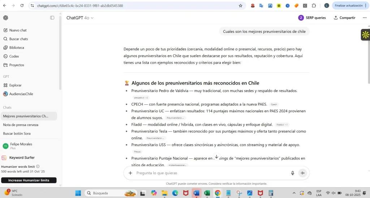Toggle the ChatGPT sidebar closed
370x198 pixels.
point(52,18)
